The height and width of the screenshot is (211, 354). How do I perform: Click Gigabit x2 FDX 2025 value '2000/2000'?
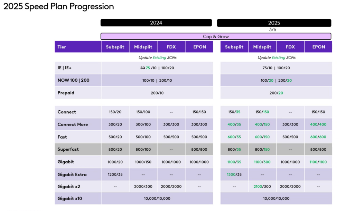(290, 187)
